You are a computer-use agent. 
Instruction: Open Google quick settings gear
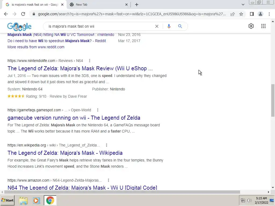pyautogui.click(x=251, y=26)
